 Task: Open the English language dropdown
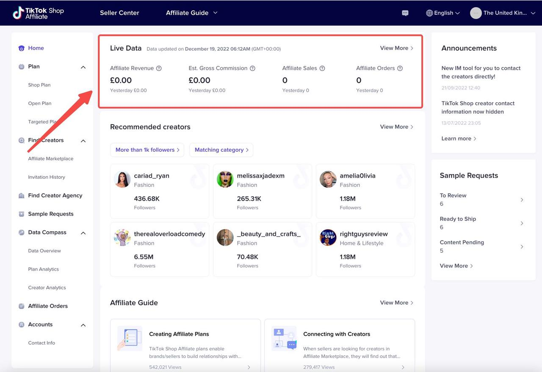click(x=443, y=13)
